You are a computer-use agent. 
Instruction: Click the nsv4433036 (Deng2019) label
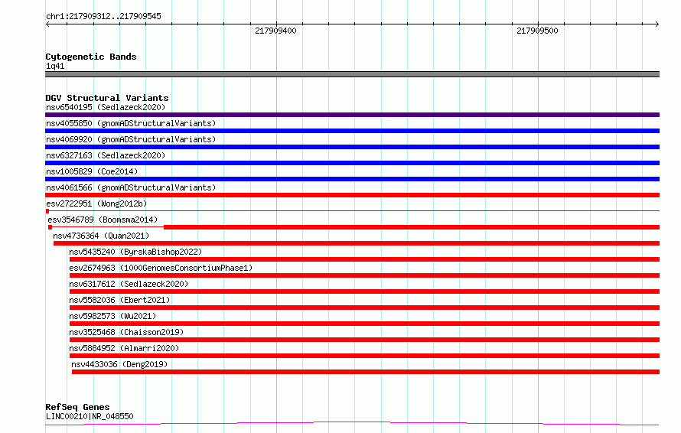point(119,364)
